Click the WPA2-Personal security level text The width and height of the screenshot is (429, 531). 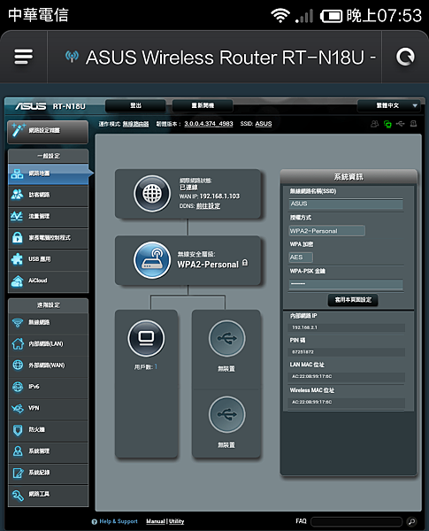pos(208,265)
